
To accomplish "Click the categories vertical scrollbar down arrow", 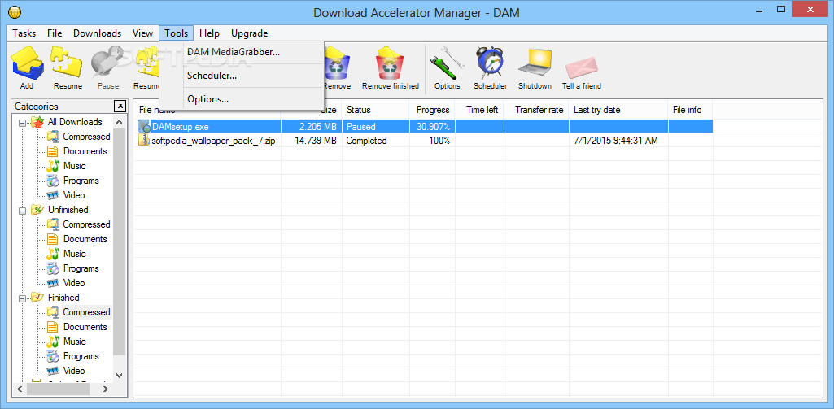I will tap(119, 375).
